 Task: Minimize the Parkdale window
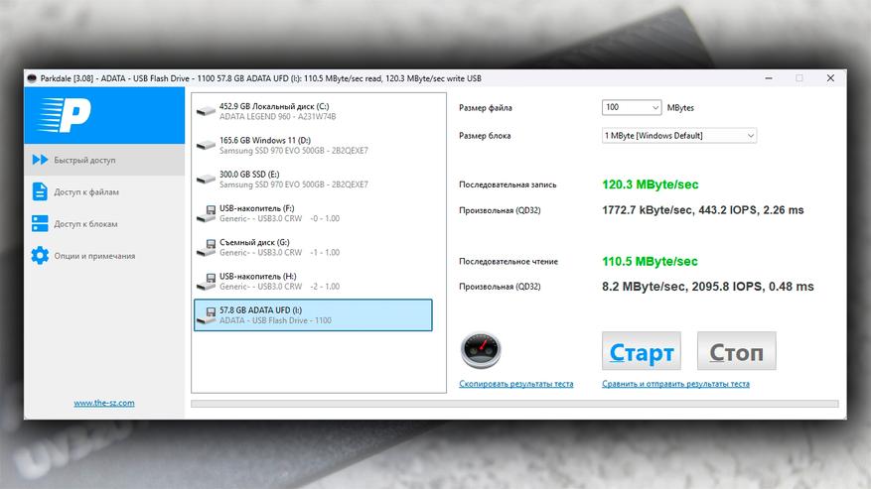coord(769,78)
